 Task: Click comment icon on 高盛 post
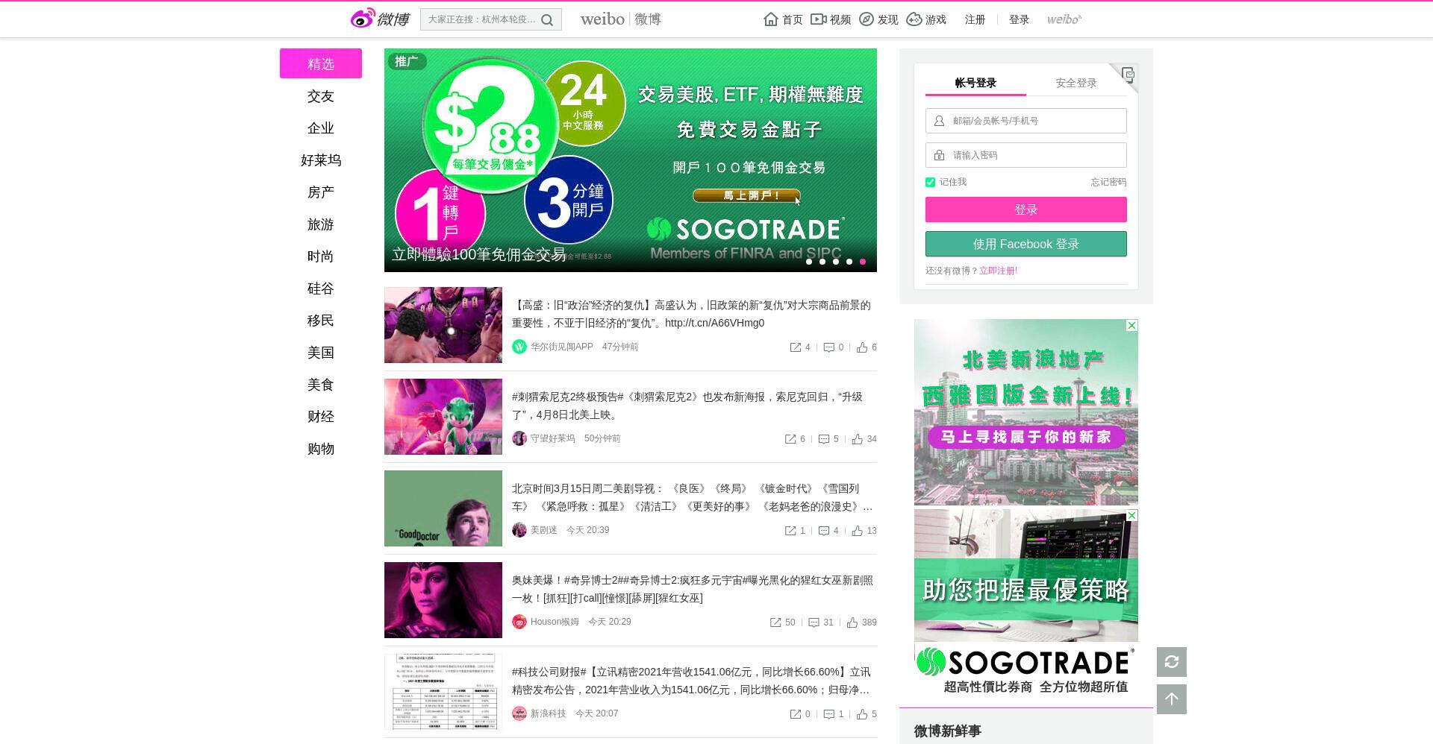coord(828,347)
